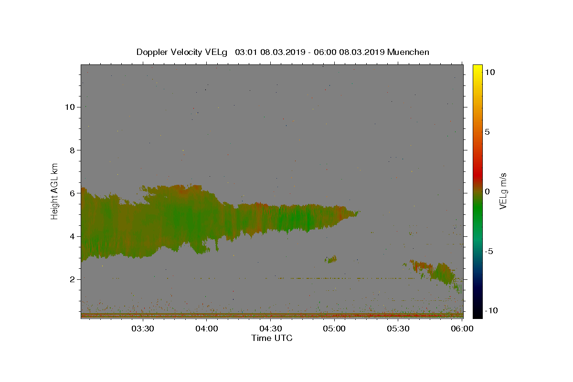Click the colorbar value -10 label
The image size is (573, 382).
(491, 310)
